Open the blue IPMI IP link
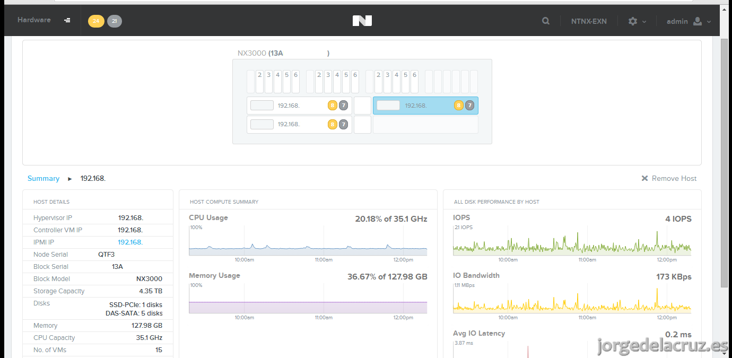The height and width of the screenshot is (358, 732). click(130, 242)
